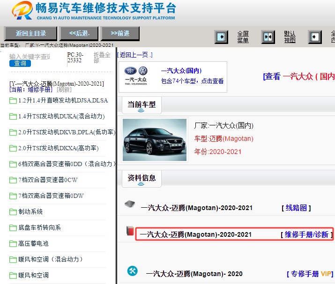This screenshot has height=284, width=335.
Task: Expand 1.2升1.4升直喷发动机DJSA,DLSA tree item
Action: (x=63, y=101)
